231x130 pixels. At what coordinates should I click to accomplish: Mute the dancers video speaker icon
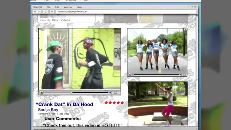click(181, 75)
